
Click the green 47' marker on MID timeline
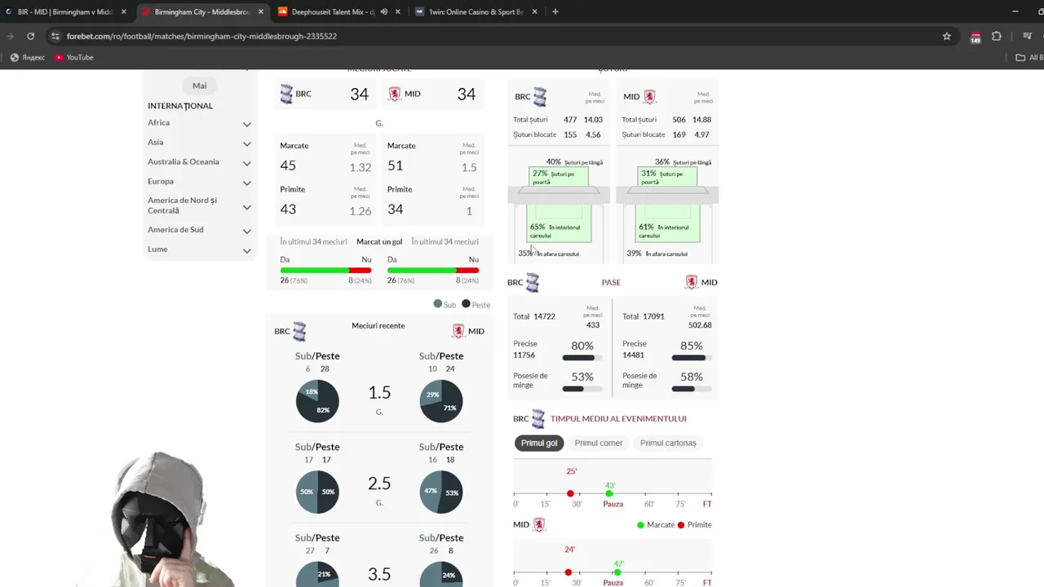617,572
